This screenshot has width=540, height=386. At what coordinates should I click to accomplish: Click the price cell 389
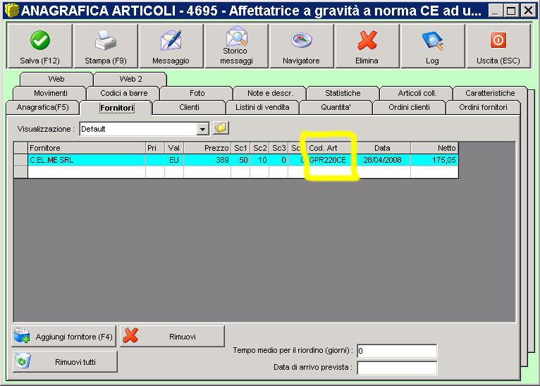[x=207, y=160]
